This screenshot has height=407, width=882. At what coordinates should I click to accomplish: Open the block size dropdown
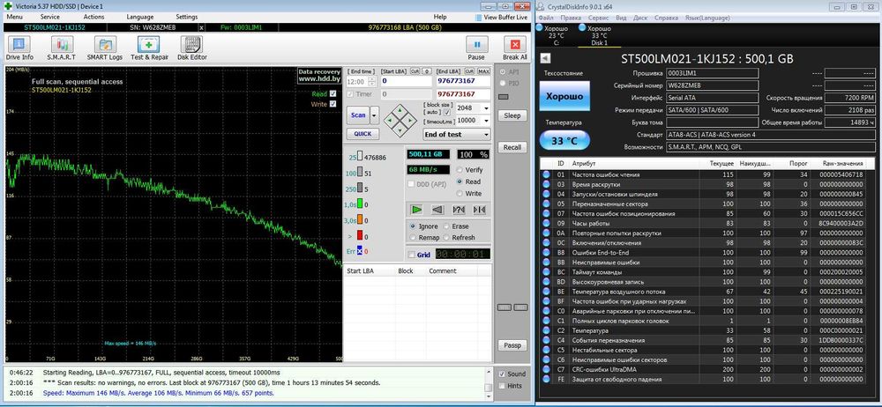click(487, 107)
